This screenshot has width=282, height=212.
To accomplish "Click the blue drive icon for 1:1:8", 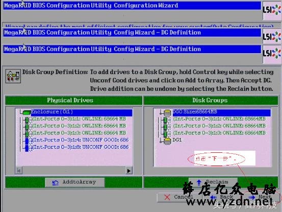I will pos(27,148).
